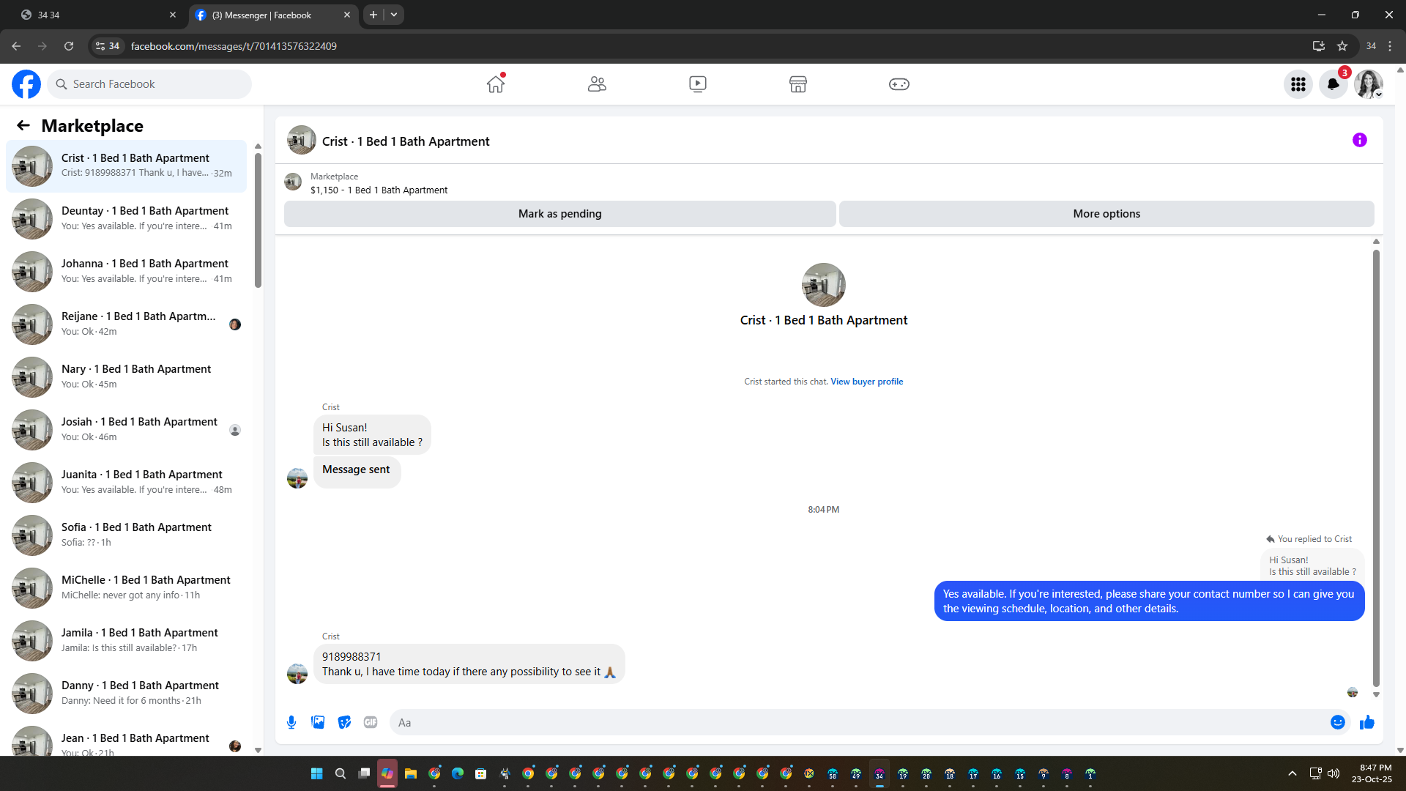Click the chat conversation scrollbar

[x=1376, y=469]
